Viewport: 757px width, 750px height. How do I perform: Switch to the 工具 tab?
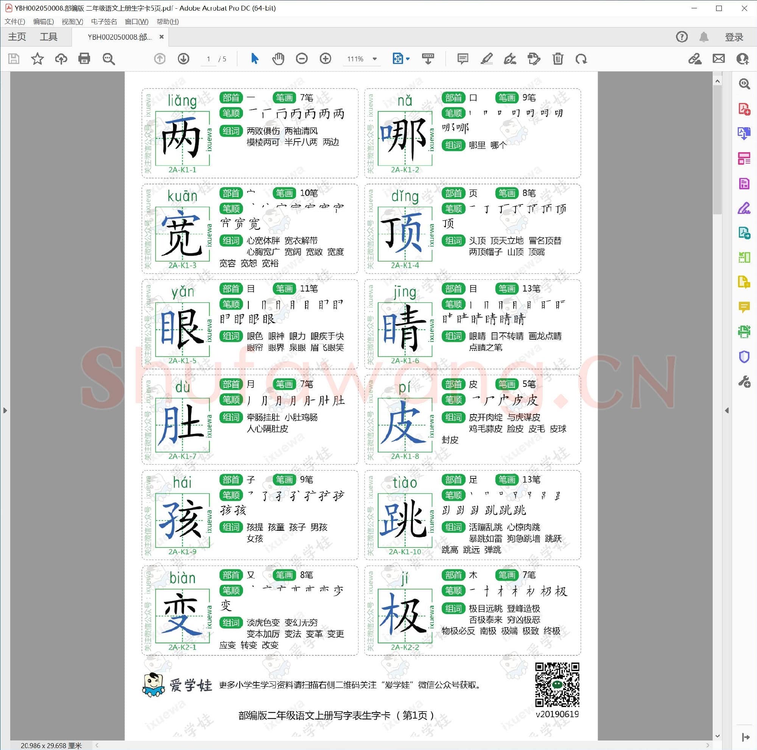pyautogui.click(x=48, y=36)
